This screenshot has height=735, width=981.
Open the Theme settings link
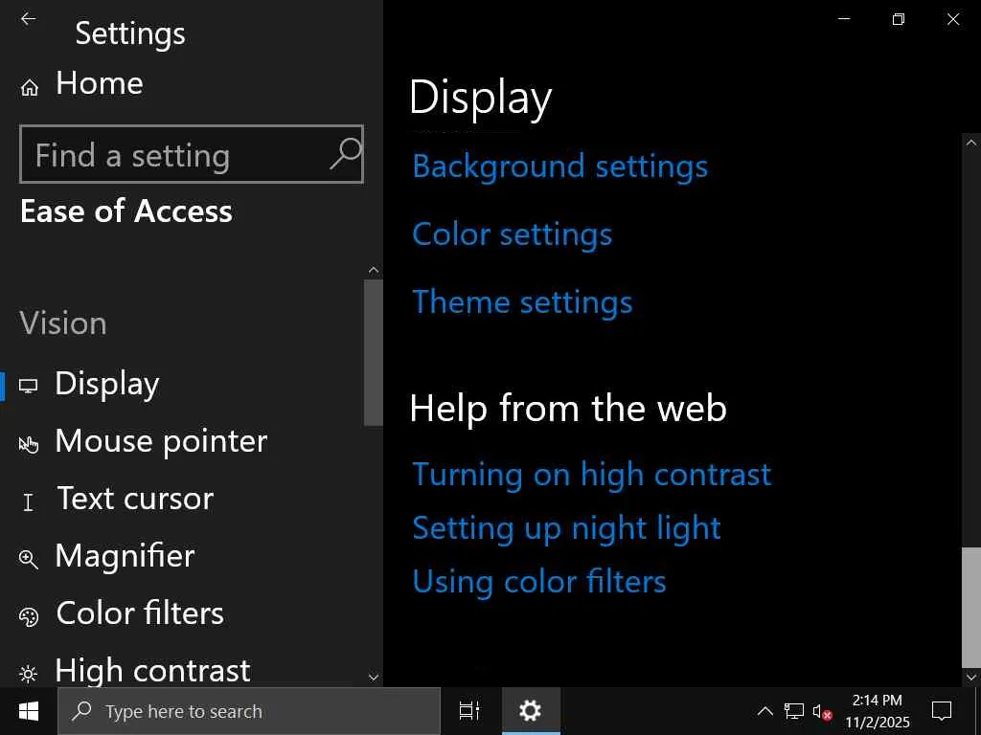(522, 302)
